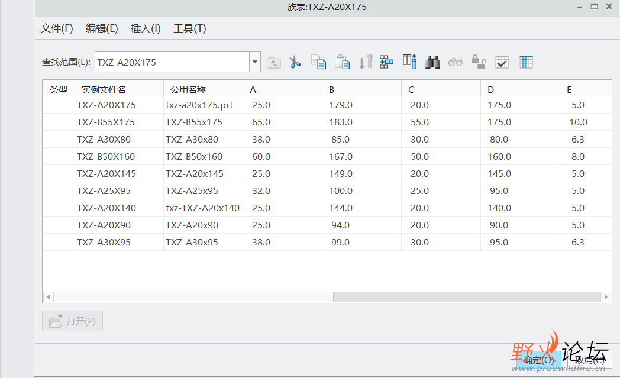Click the verify instances checkmark icon
This screenshot has height=378, width=620.
pyautogui.click(x=502, y=63)
